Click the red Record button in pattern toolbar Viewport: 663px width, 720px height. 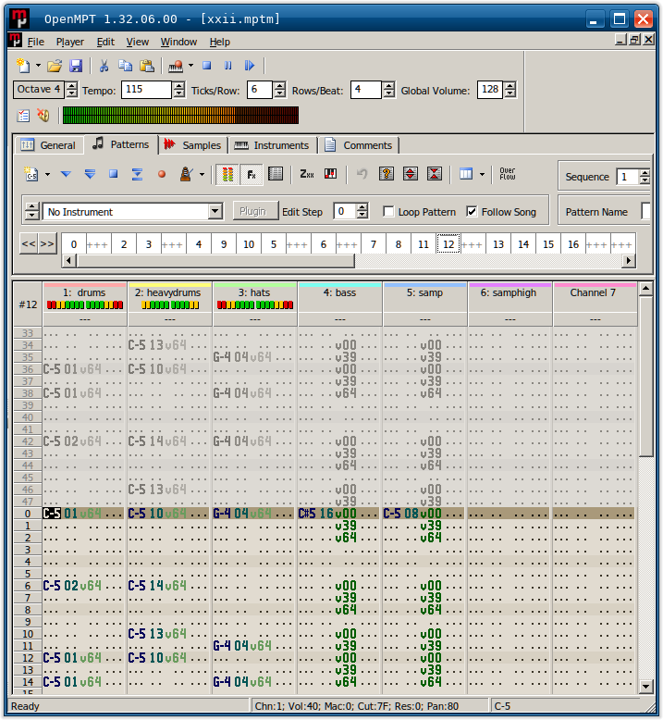coord(161,174)
